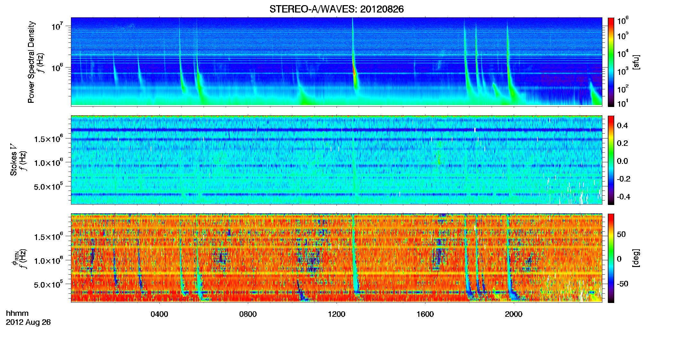This screenshot has height=347, width=673.
Task: Click the 2012 Aug 26 date label
Action: [x=28, y=322]
